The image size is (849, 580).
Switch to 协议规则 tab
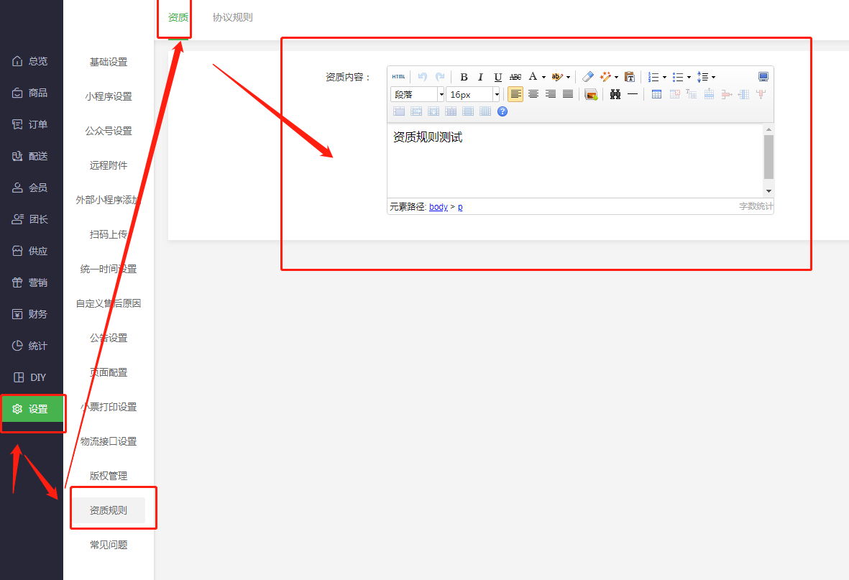coord(232,17)
